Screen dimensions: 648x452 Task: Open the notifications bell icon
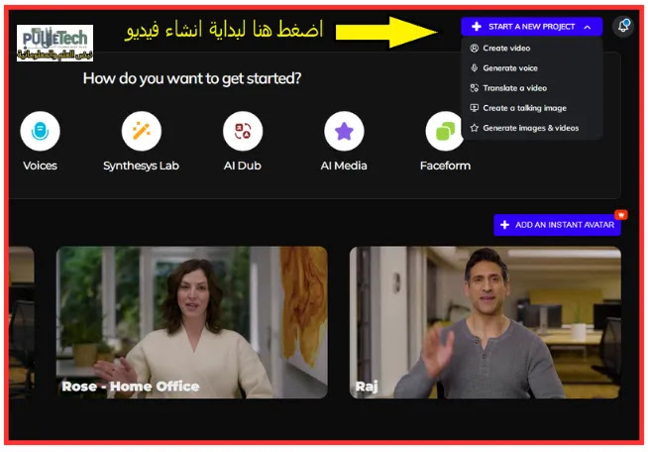pyautogui.click(x=623, y=27)
